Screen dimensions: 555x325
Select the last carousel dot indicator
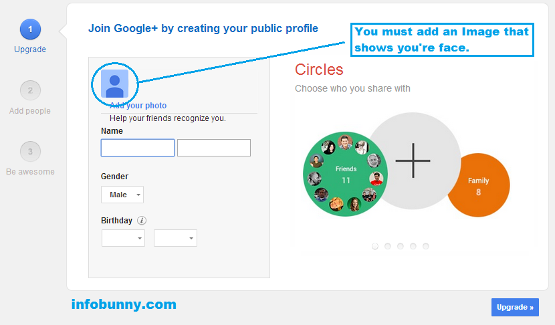426,246
